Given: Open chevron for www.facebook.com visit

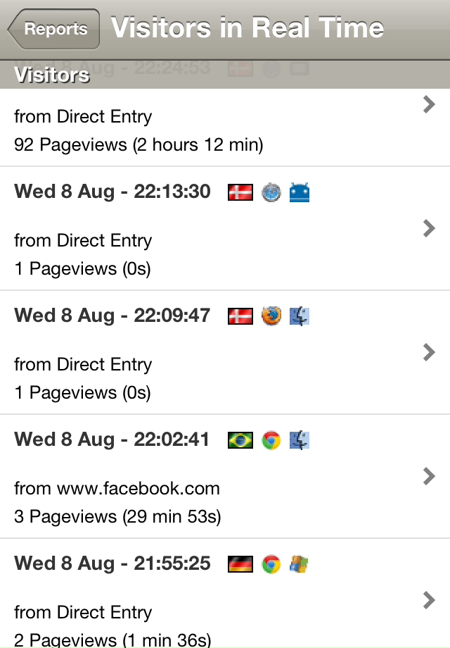Looking at the screenshot, I should point(429,476).
